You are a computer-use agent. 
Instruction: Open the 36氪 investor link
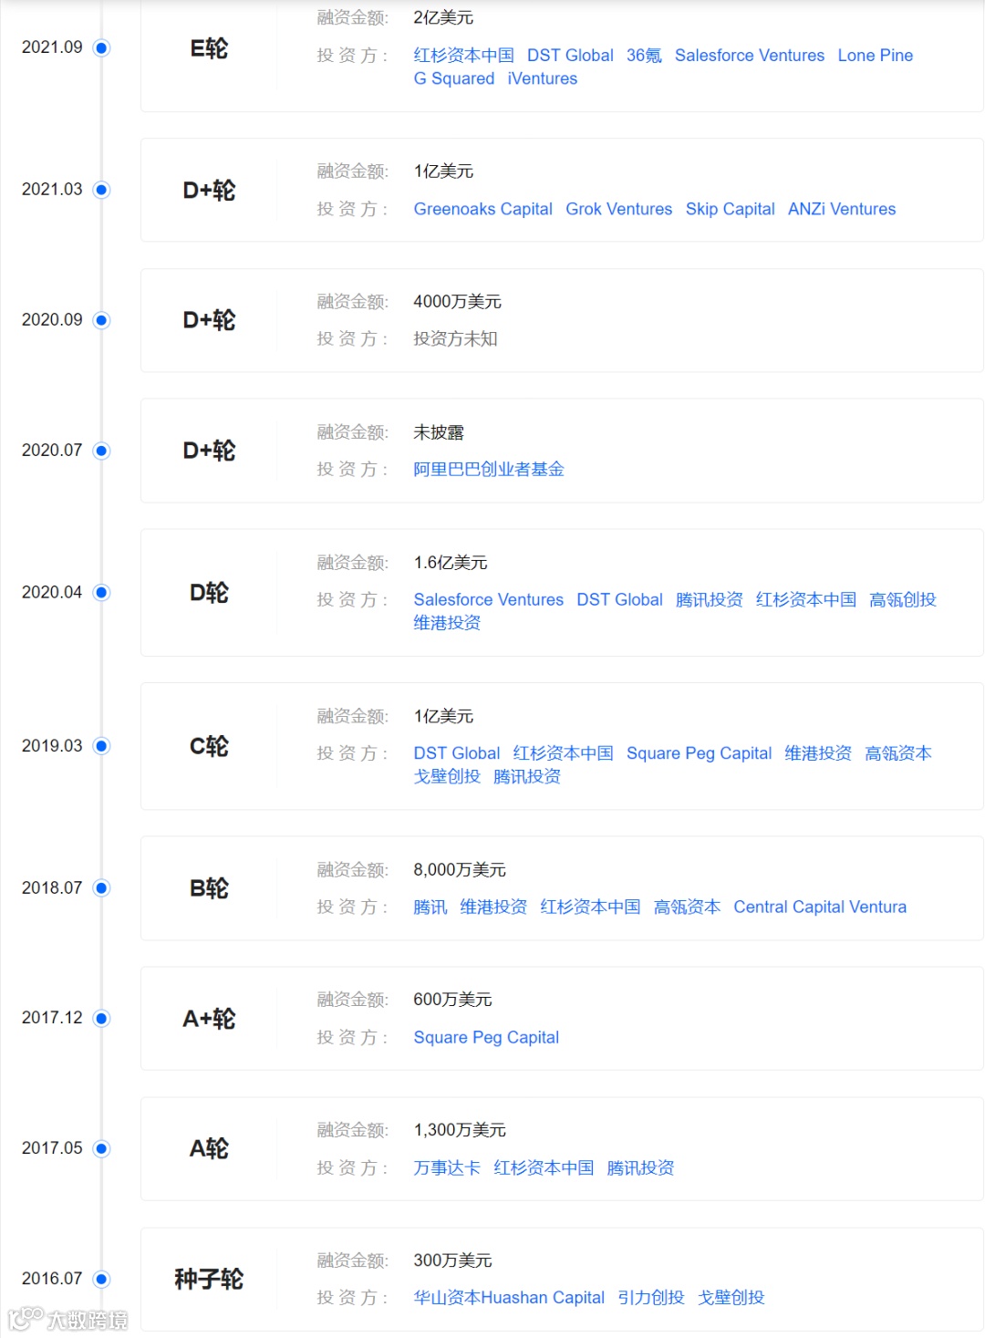tap(644, 56)
